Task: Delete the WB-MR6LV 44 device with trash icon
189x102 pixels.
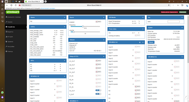Action: point(140,42)
